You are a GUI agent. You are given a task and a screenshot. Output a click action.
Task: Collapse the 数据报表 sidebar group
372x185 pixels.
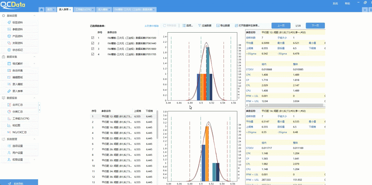click(x=35, y=98)
